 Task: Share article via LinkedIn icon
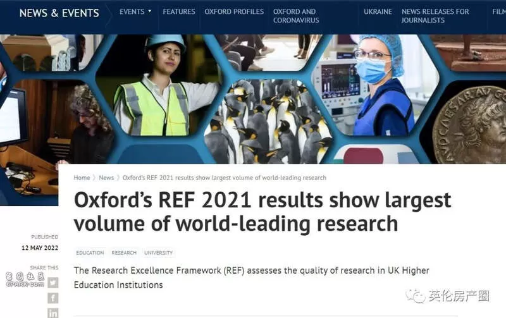pyautogui.click(x=53, y=313)
